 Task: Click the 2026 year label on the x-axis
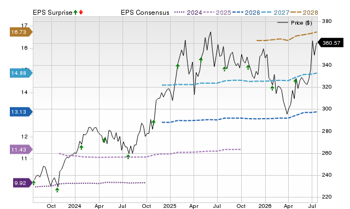tap(265, 206)
